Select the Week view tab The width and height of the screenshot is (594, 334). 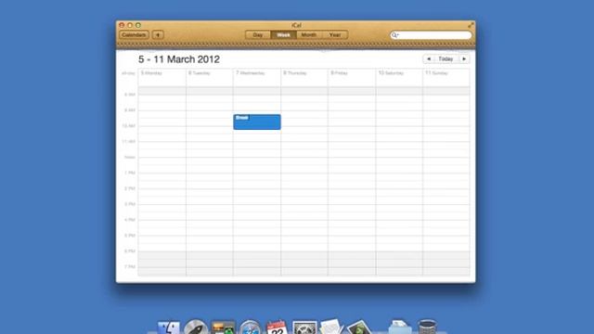(x=283, y=35)
